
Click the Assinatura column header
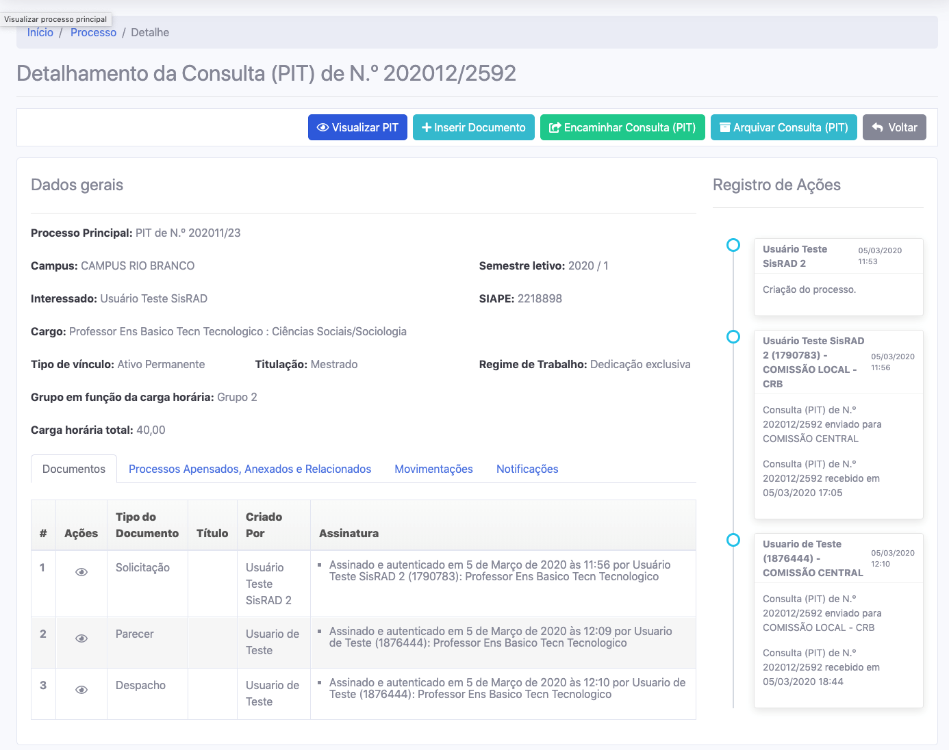349,533
